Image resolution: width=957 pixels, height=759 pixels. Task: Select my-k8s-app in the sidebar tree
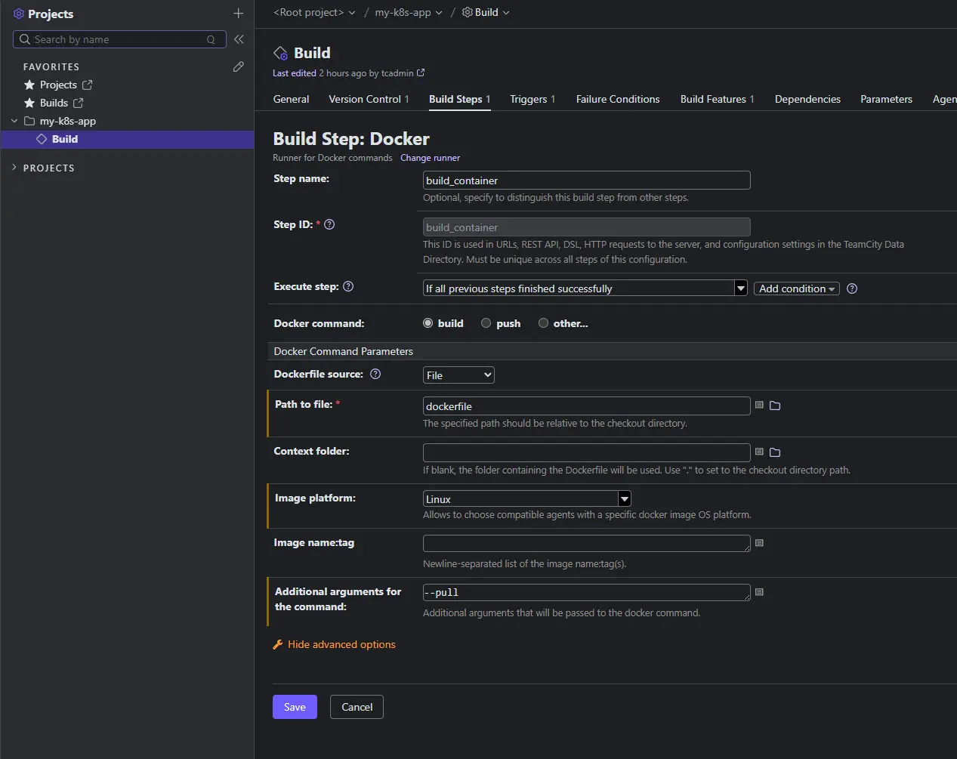pos(68,121)
